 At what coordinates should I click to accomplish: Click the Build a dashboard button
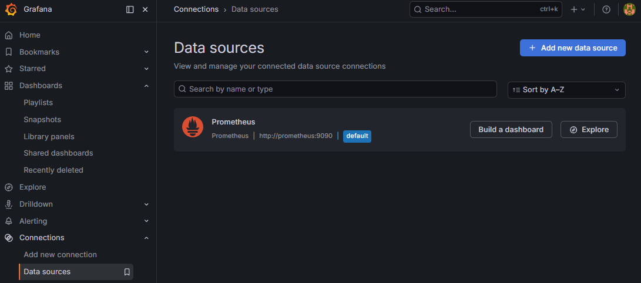click(x=511, y=129)
